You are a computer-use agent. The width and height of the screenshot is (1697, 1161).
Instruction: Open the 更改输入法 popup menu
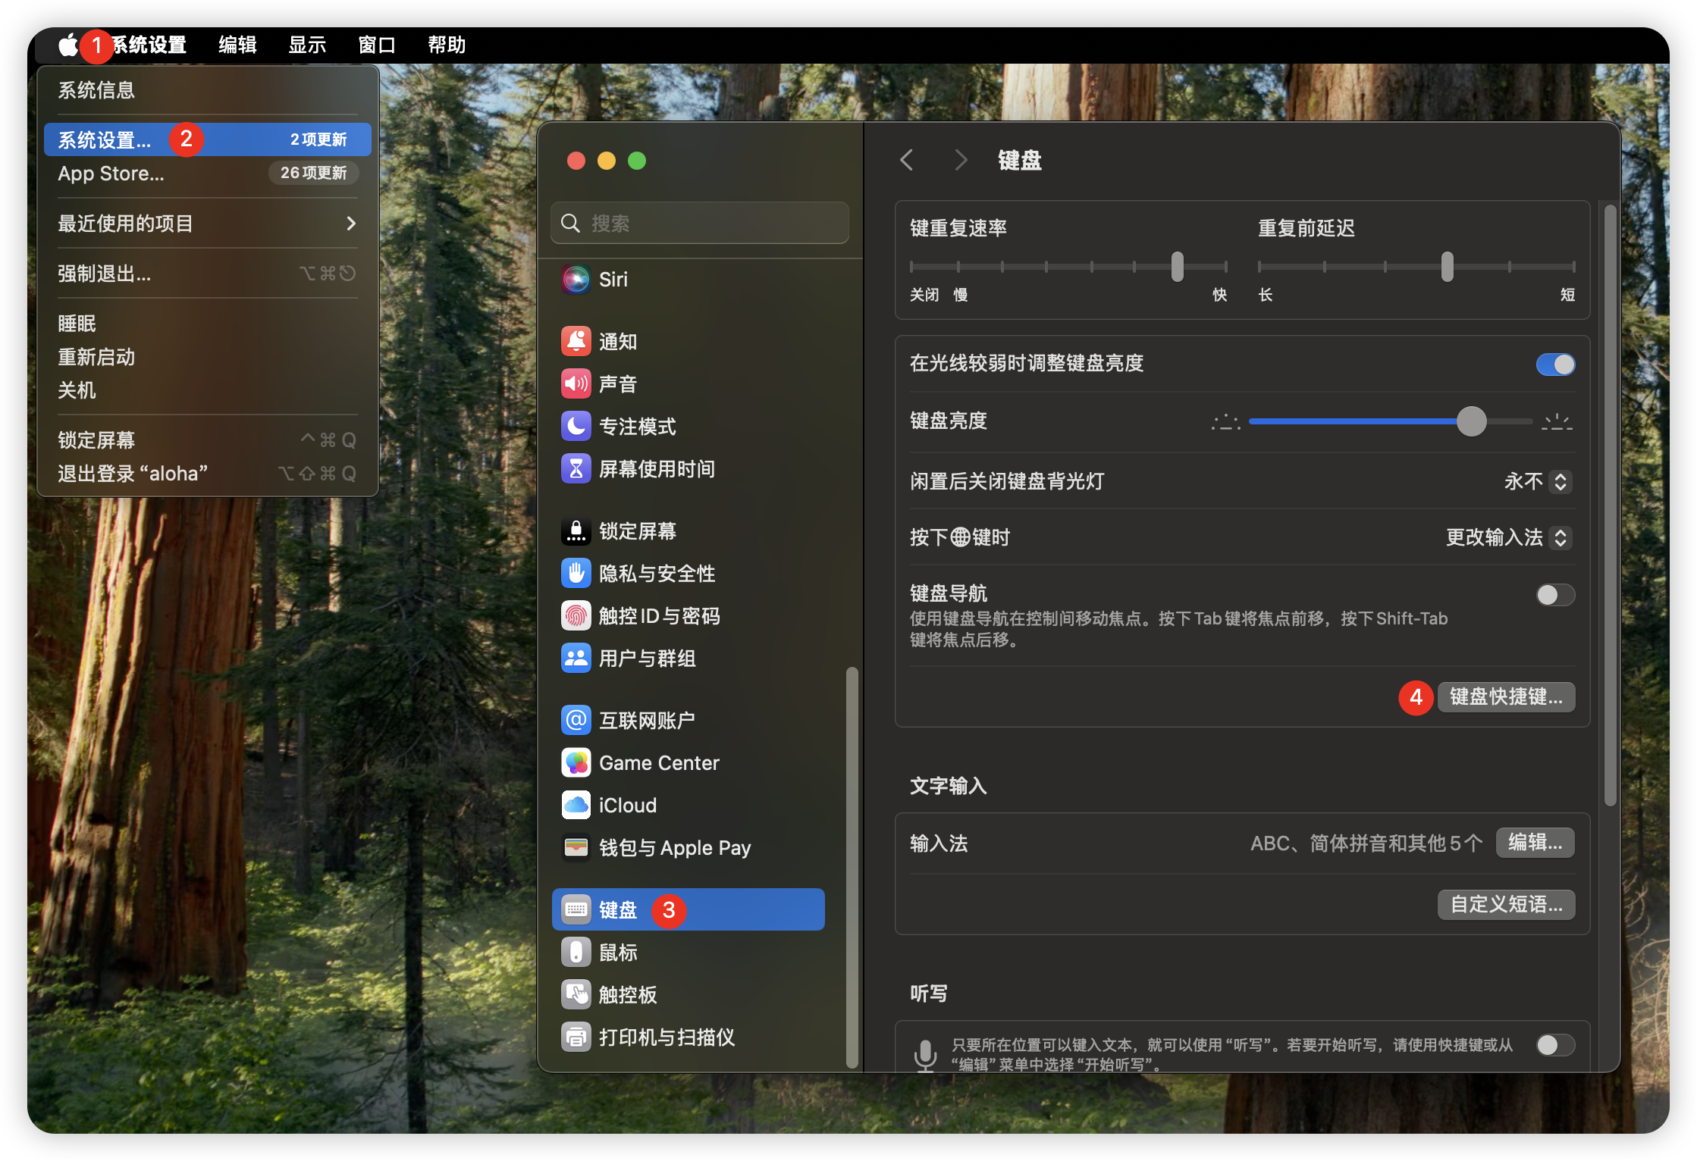point(1507,538)
